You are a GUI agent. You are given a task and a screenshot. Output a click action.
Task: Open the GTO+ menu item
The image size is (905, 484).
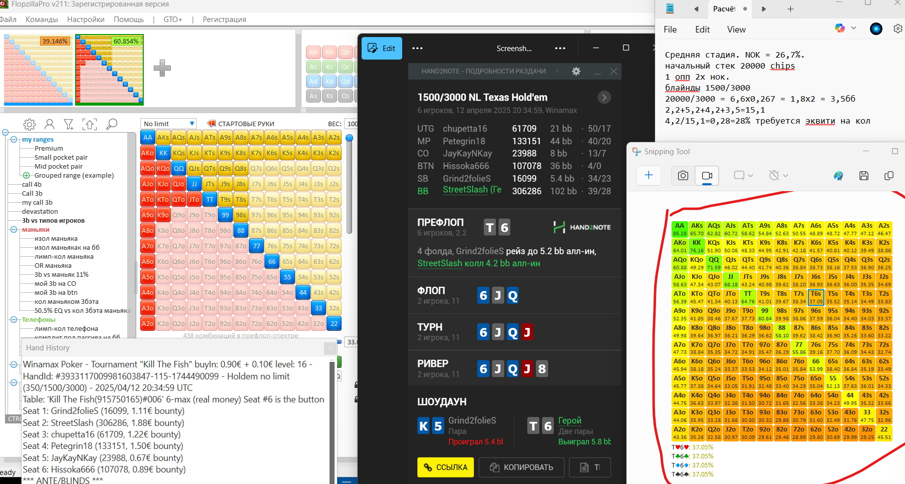[x=173, y=19]
